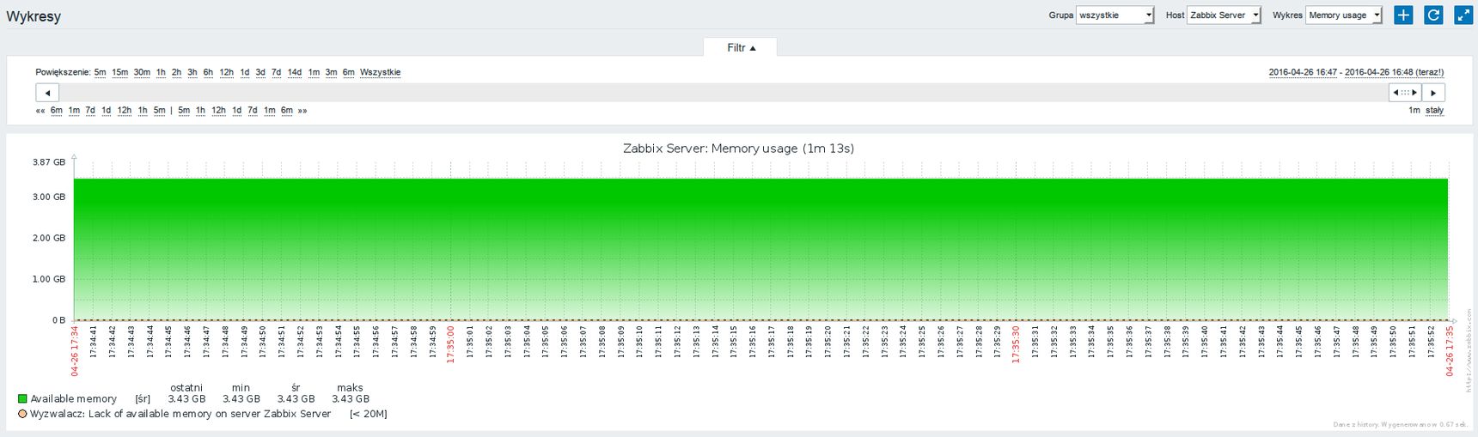Collapse the Filtr tab
Viewport: 1478px width, 437px height.
pyautogui.click(x=741, y=47)
